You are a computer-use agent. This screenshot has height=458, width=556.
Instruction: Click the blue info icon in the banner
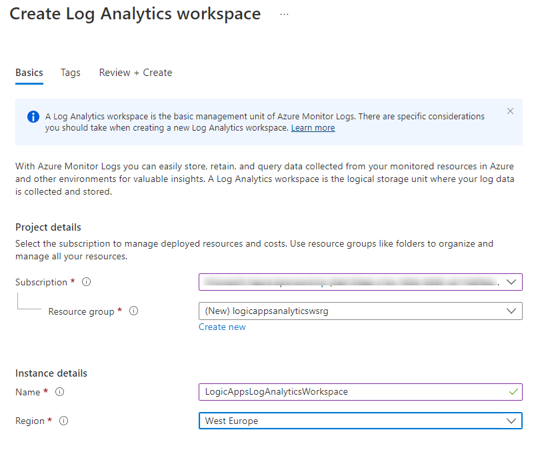[33, 117]
